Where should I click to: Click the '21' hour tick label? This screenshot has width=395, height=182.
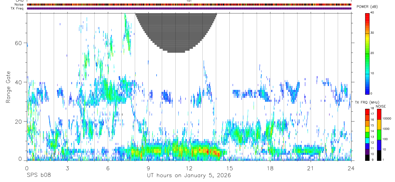[x=311, y=168]
